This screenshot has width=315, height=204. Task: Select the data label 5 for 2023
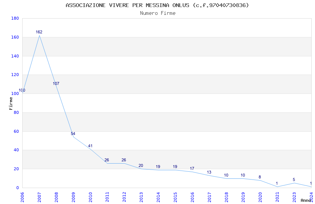[x=294, y=180]
